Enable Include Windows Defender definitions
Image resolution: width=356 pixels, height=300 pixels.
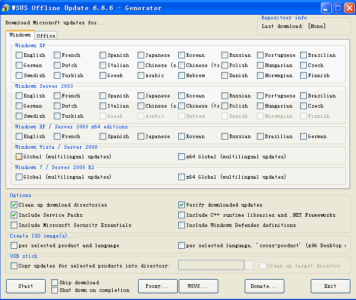182,225
